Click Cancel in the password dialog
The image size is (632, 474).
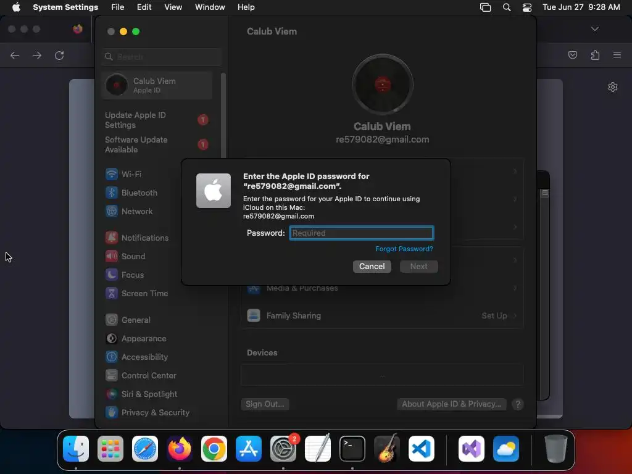[x=372, y=267]
